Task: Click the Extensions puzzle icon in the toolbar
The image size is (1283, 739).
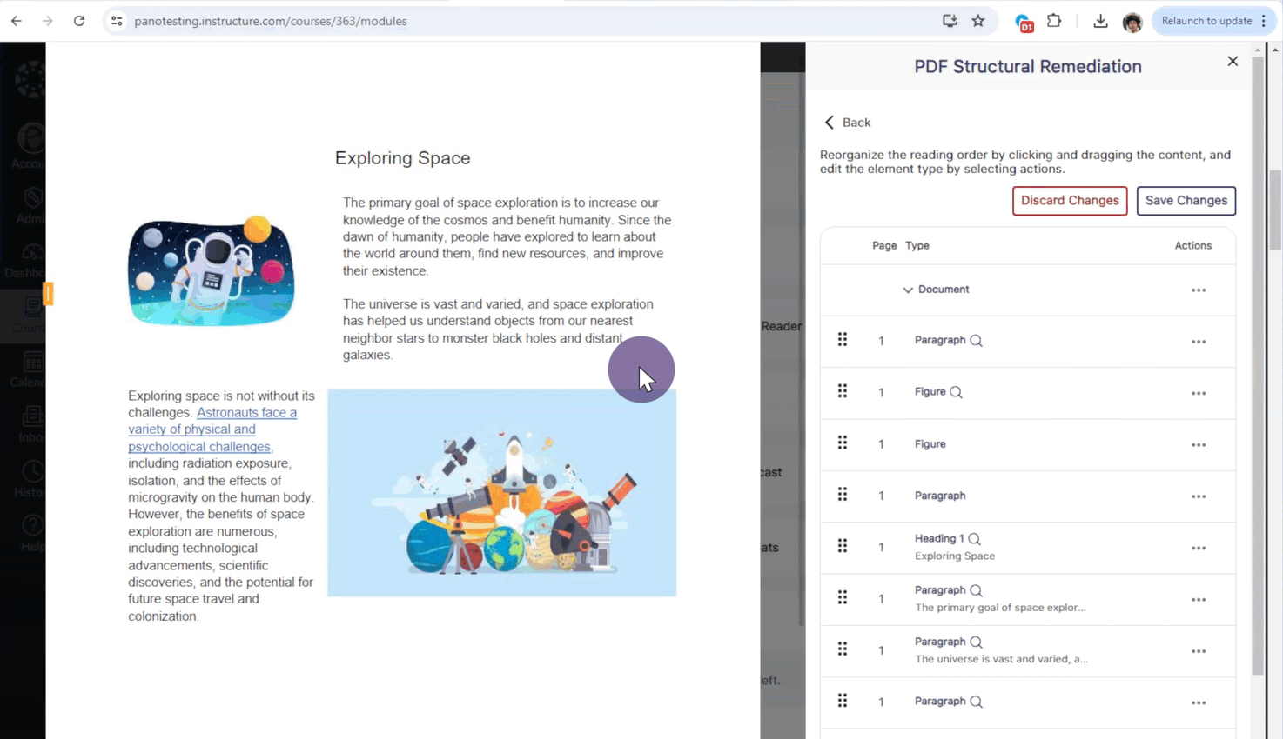Action: click(x=1053, y=21)
